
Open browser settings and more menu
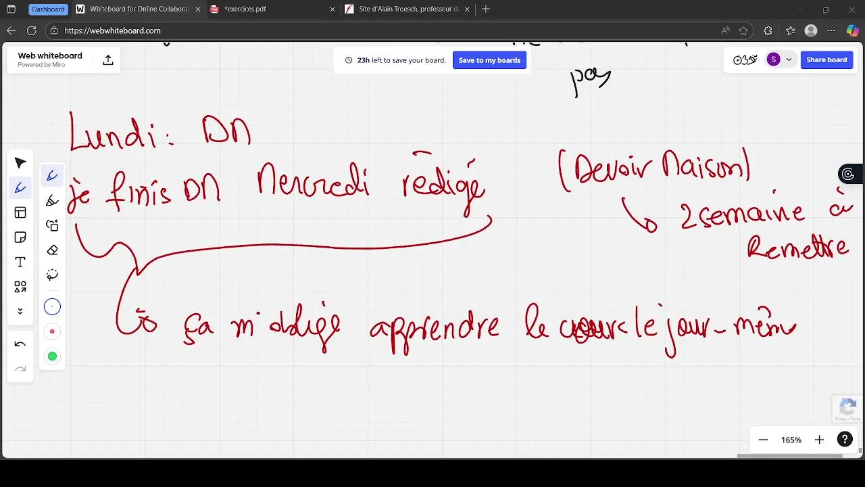click(x=831, y=30)
